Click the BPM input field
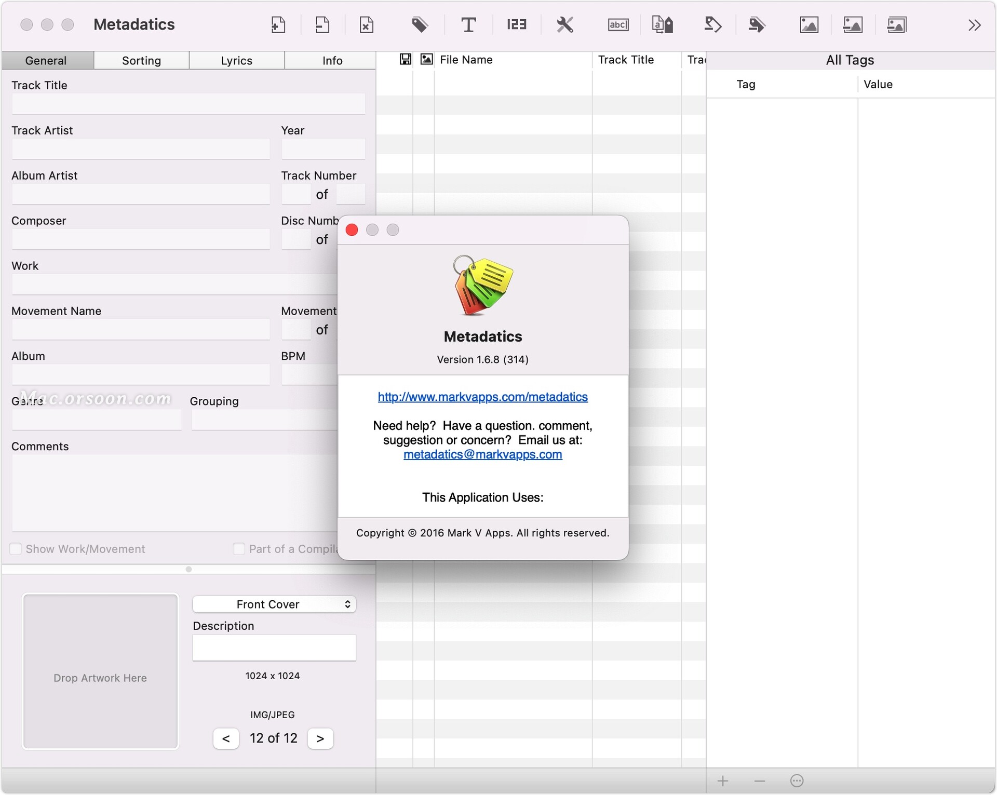The height and width of the screenshot is (795, 997). (309, 375)
